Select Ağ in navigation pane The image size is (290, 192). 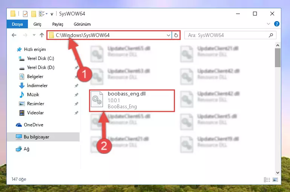coord(26,149)
